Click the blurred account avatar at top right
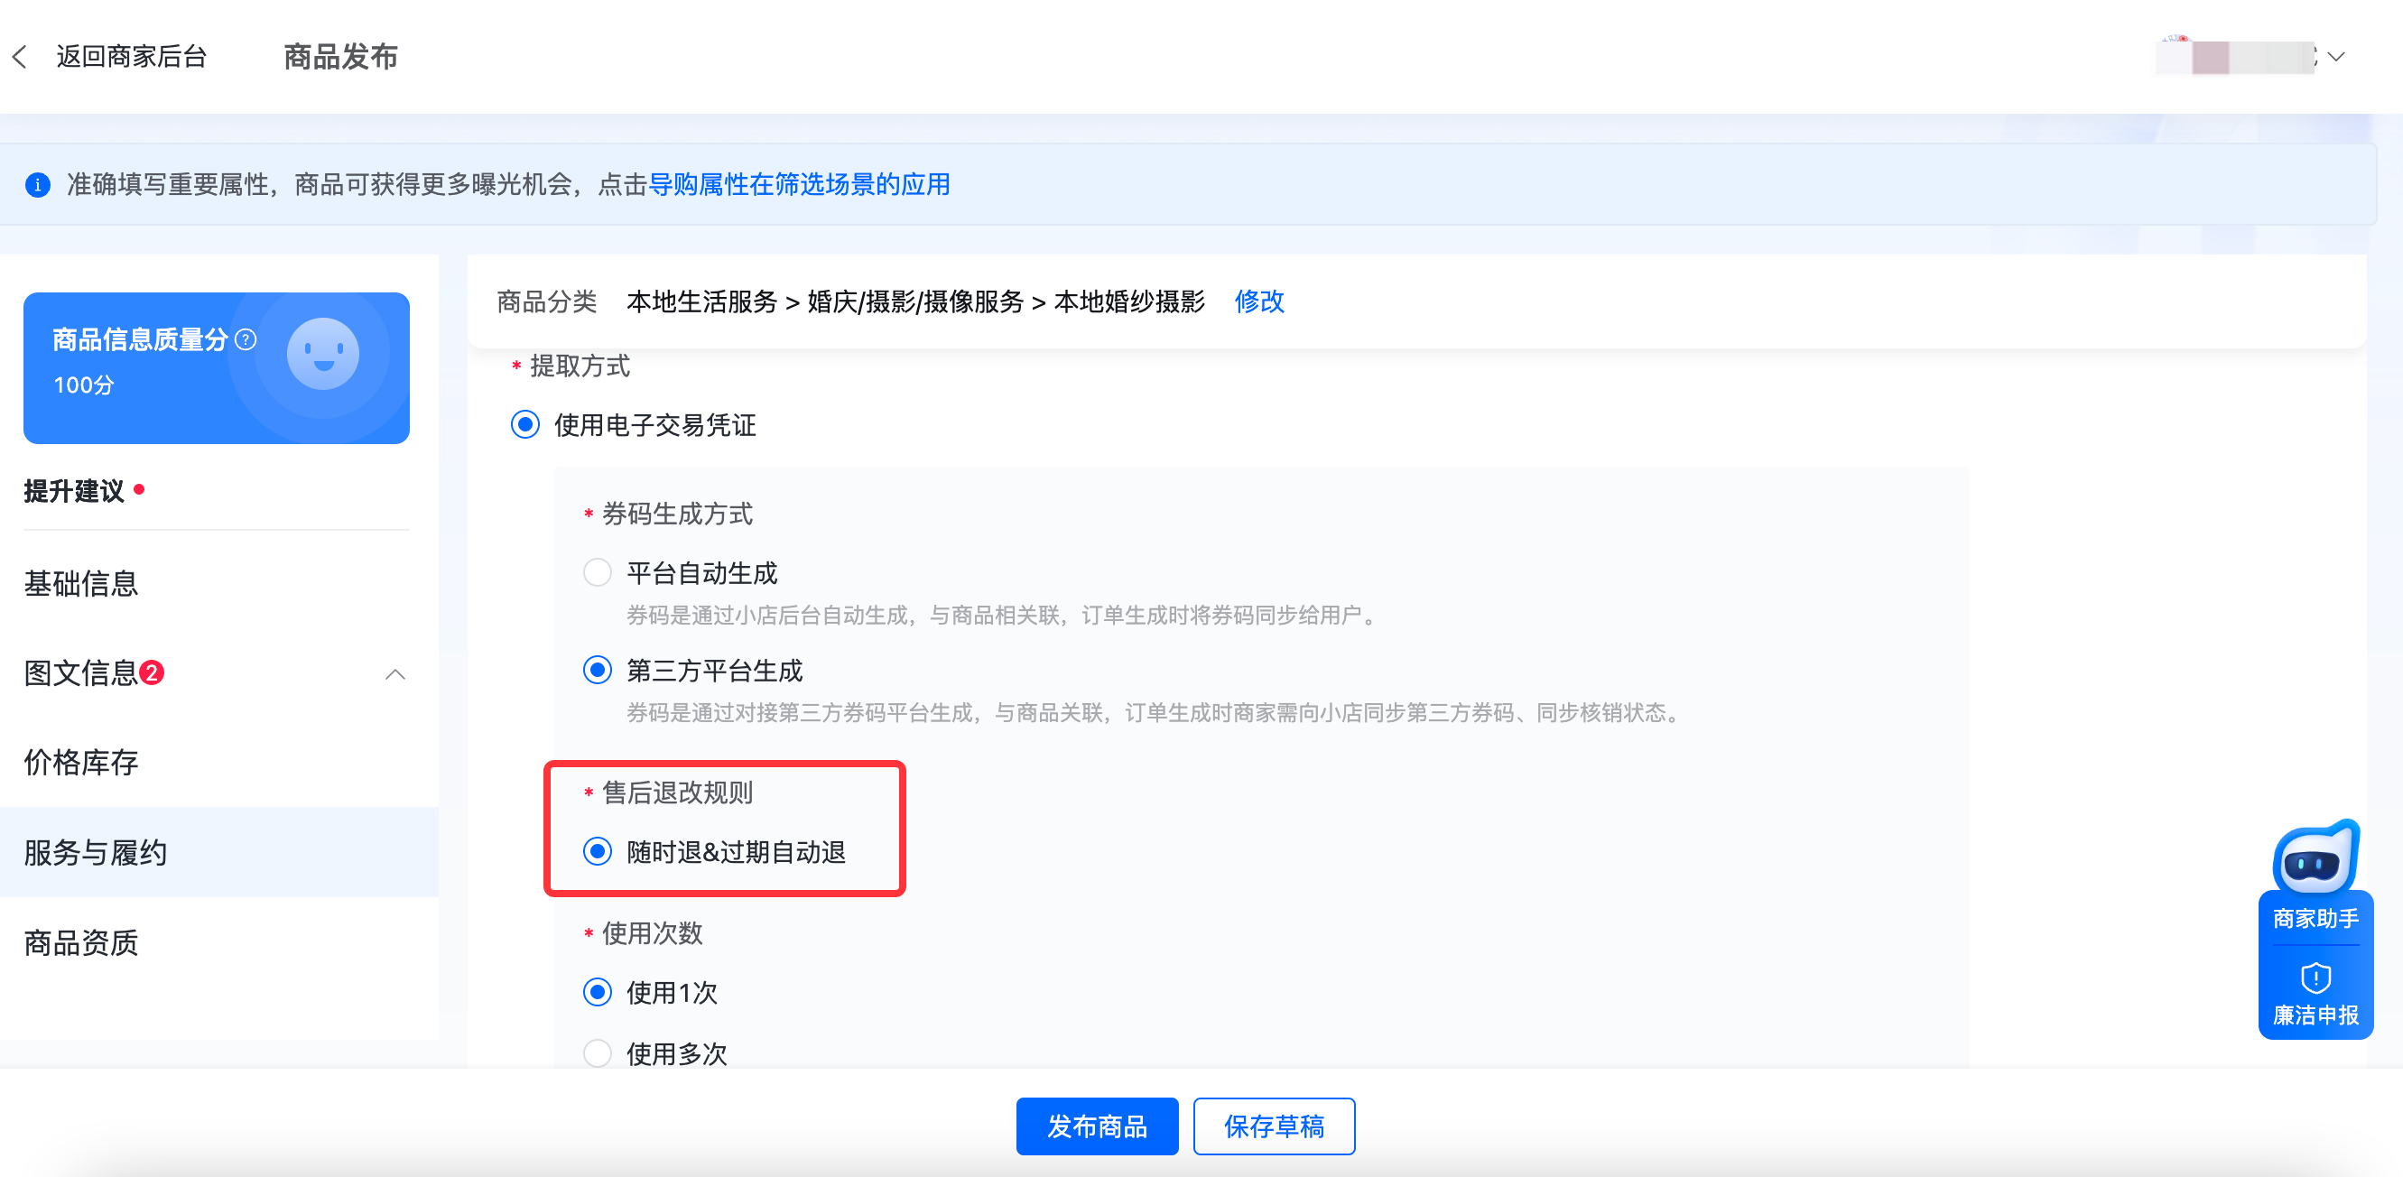Screen dimensions: 2403x1177 coord(2235,57)
